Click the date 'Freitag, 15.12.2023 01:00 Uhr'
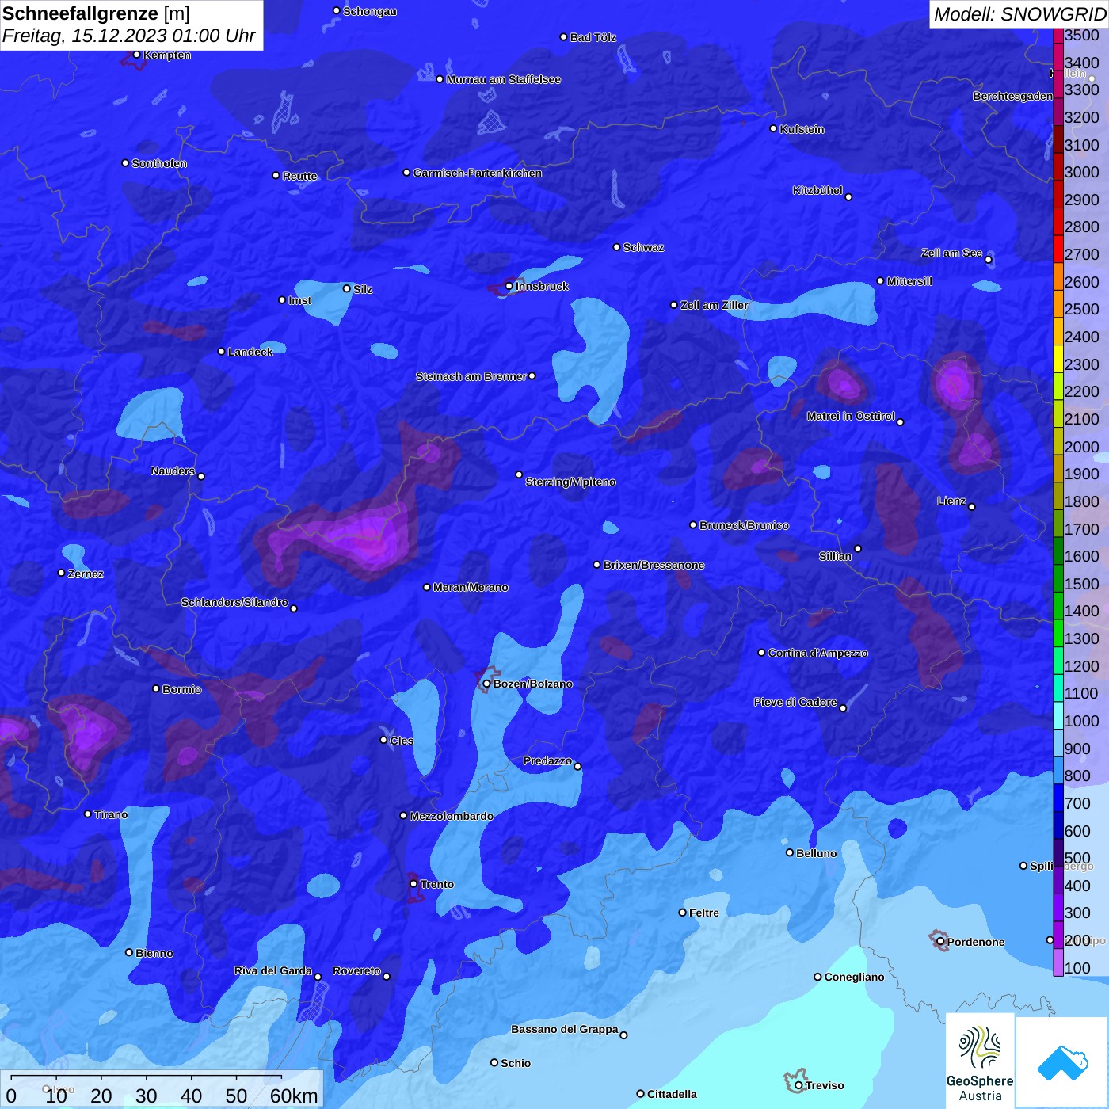Image resolution: width=1109 pixels, height=1109 pixels. (x=129, y=36)
